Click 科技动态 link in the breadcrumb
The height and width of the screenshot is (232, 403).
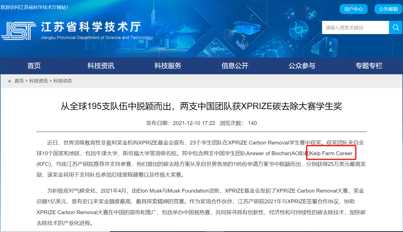click(x=63, y=81)
